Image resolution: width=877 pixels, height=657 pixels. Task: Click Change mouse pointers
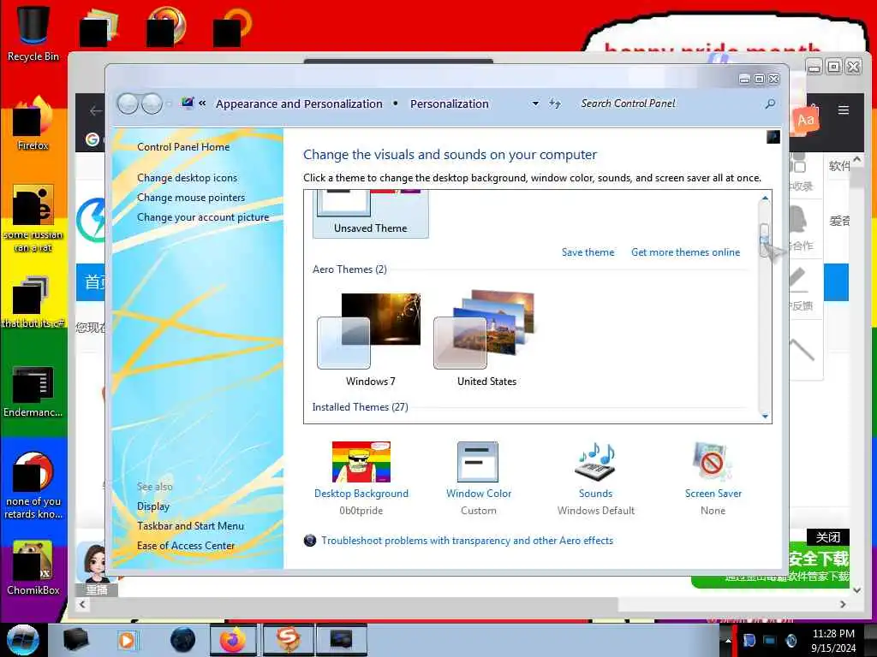tap(191, 198)
